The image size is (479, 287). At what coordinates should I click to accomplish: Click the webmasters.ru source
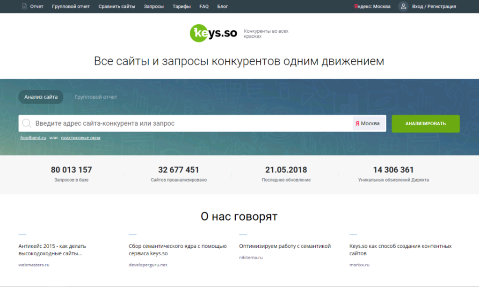click(x=34, y=265)
